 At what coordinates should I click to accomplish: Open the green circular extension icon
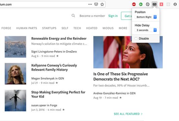(141, 4)
